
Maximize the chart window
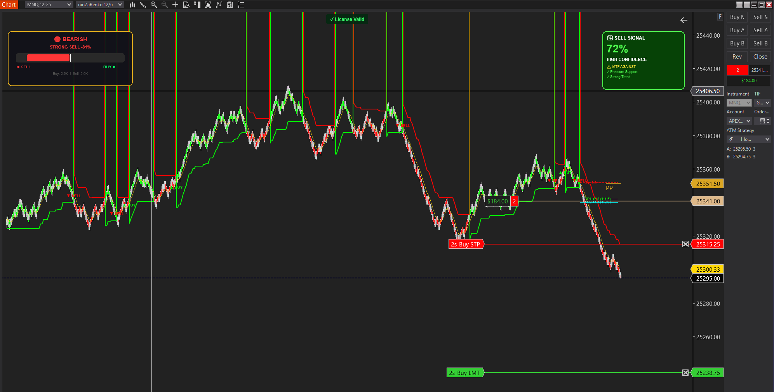click(762, 5)
